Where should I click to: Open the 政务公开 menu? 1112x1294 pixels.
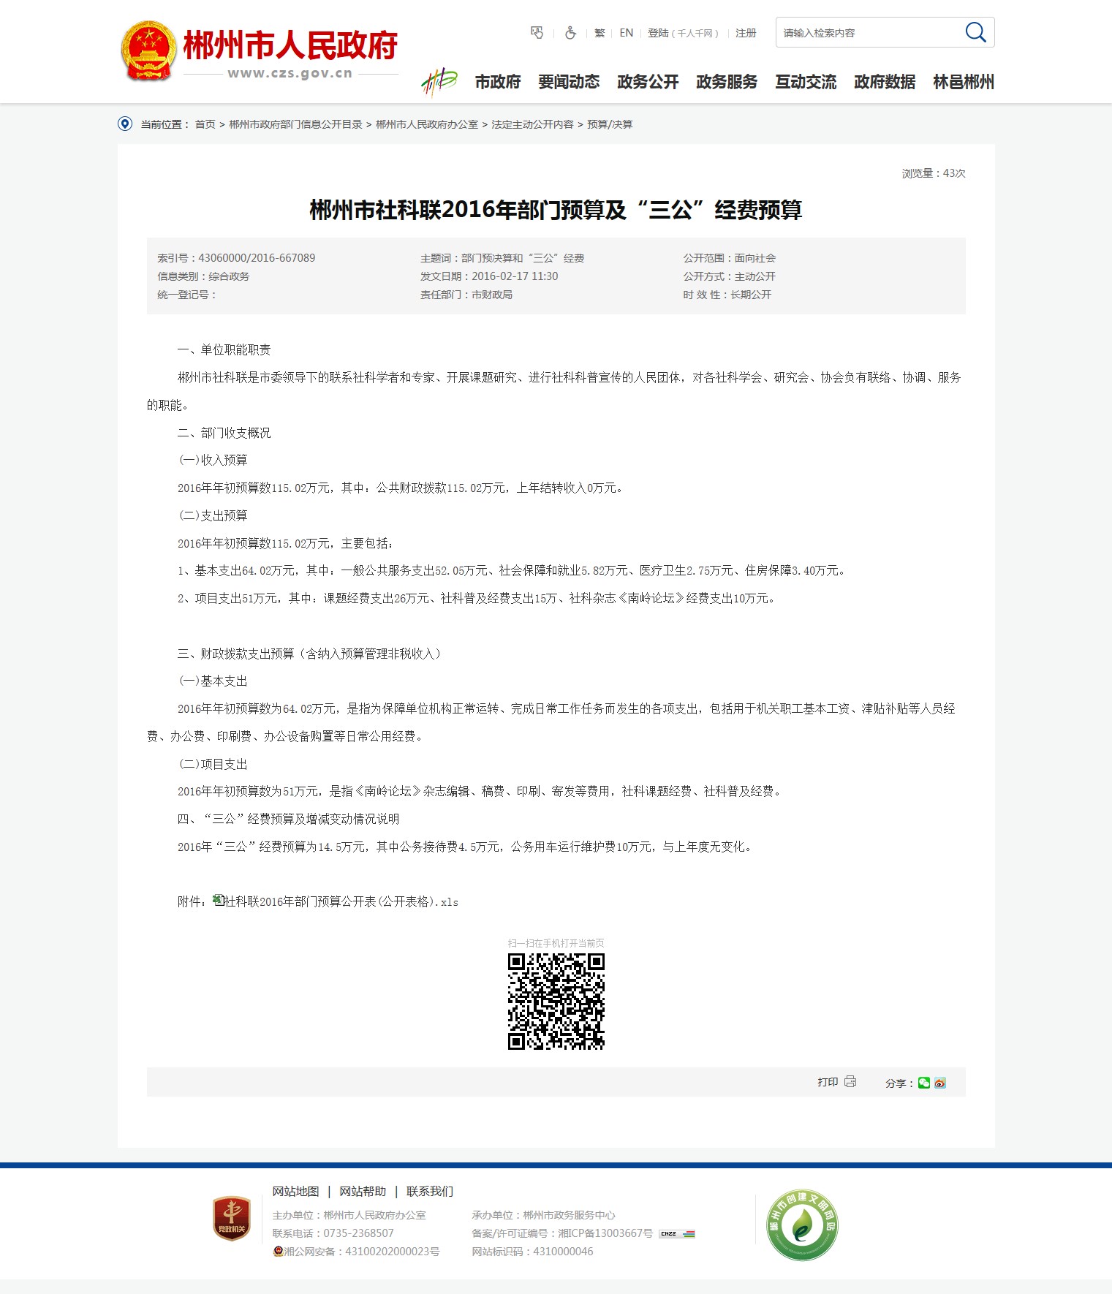[x=648, y=82]
